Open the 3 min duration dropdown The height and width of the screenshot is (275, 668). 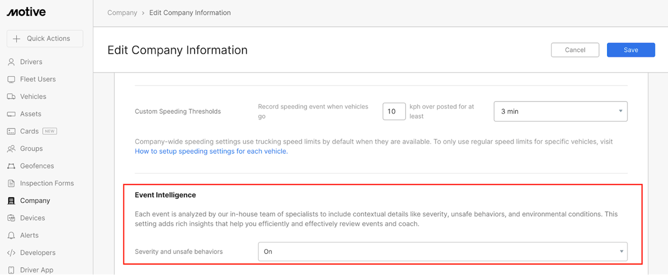pos(560,111)
